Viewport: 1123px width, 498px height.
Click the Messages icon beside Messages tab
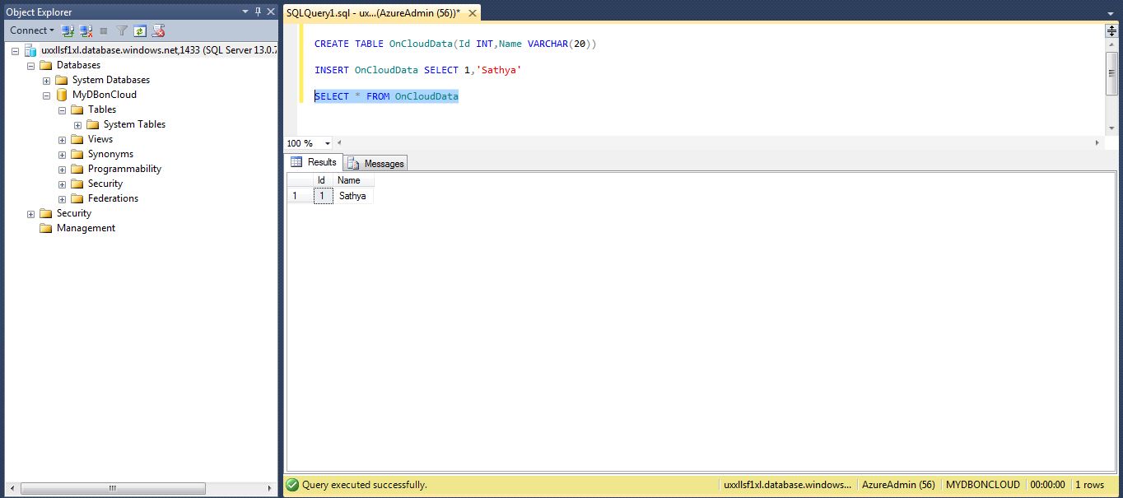pyautogui.click(x=354, y=163)
